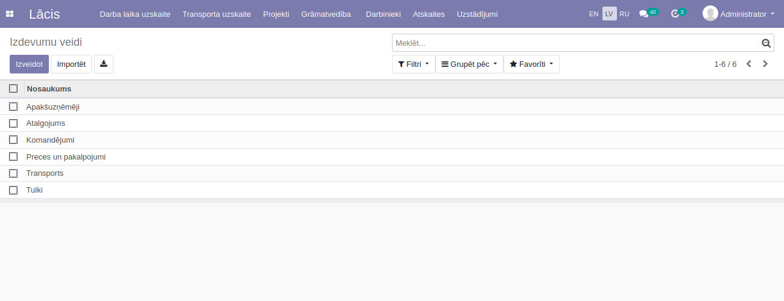Expand the Favorīti dropdown
The height and width of the screenshot is (301, 784).
pos(531,64)
